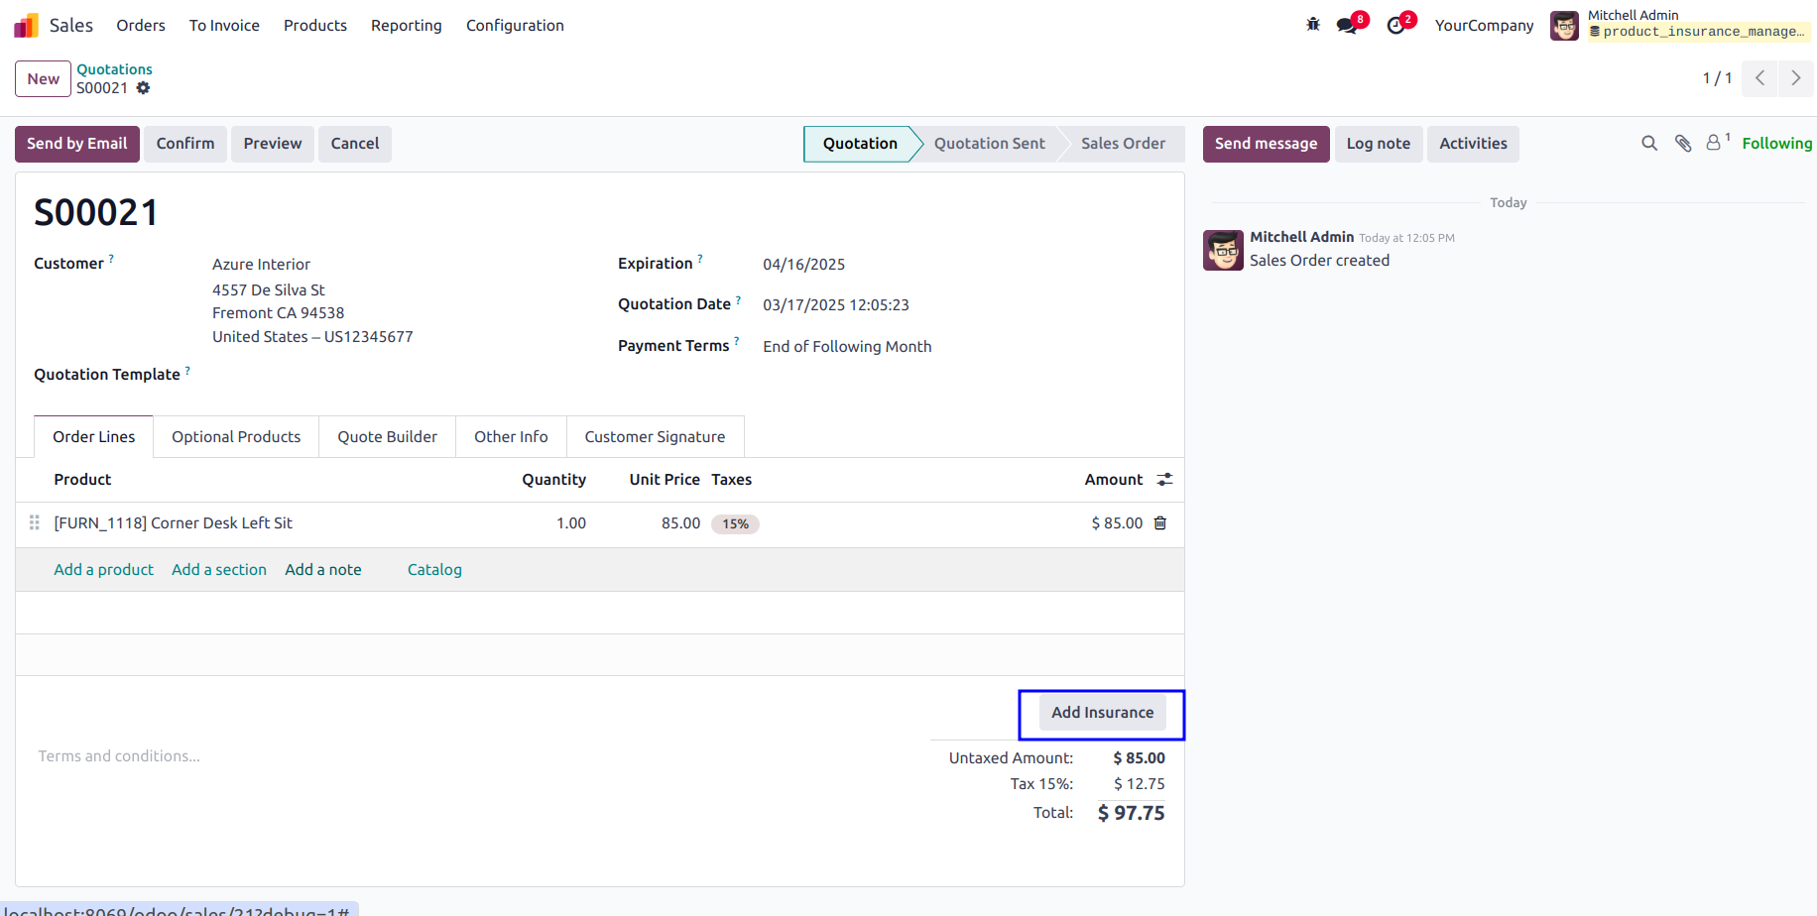Viewport: 1817px width, 916px height.
Task: Search messages with the magnifier icon
Action: (1649, 144)
